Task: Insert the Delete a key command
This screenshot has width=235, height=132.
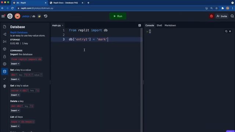Action: click(15, 110)
